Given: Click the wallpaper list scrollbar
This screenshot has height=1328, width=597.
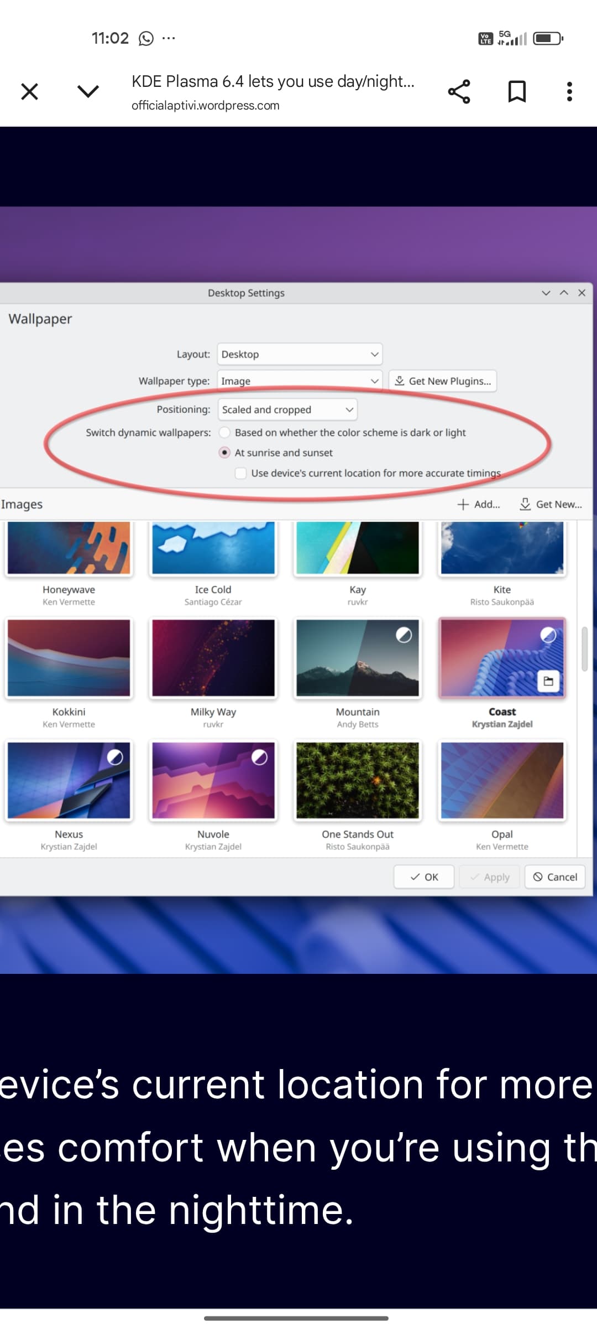Looking at the screenshot, I should pyautogui.click(x=584, y=649).
